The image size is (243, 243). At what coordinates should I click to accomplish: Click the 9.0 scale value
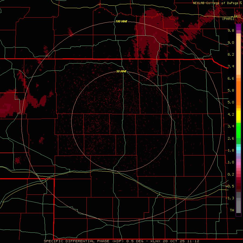231,42
